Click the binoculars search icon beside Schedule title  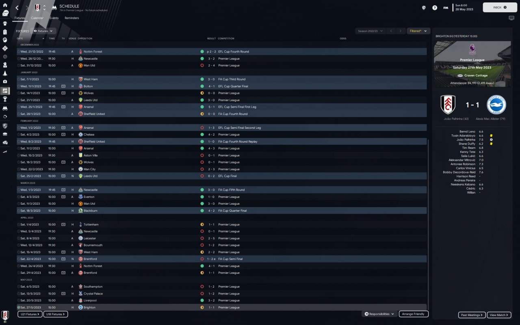(x=54, y=8)
